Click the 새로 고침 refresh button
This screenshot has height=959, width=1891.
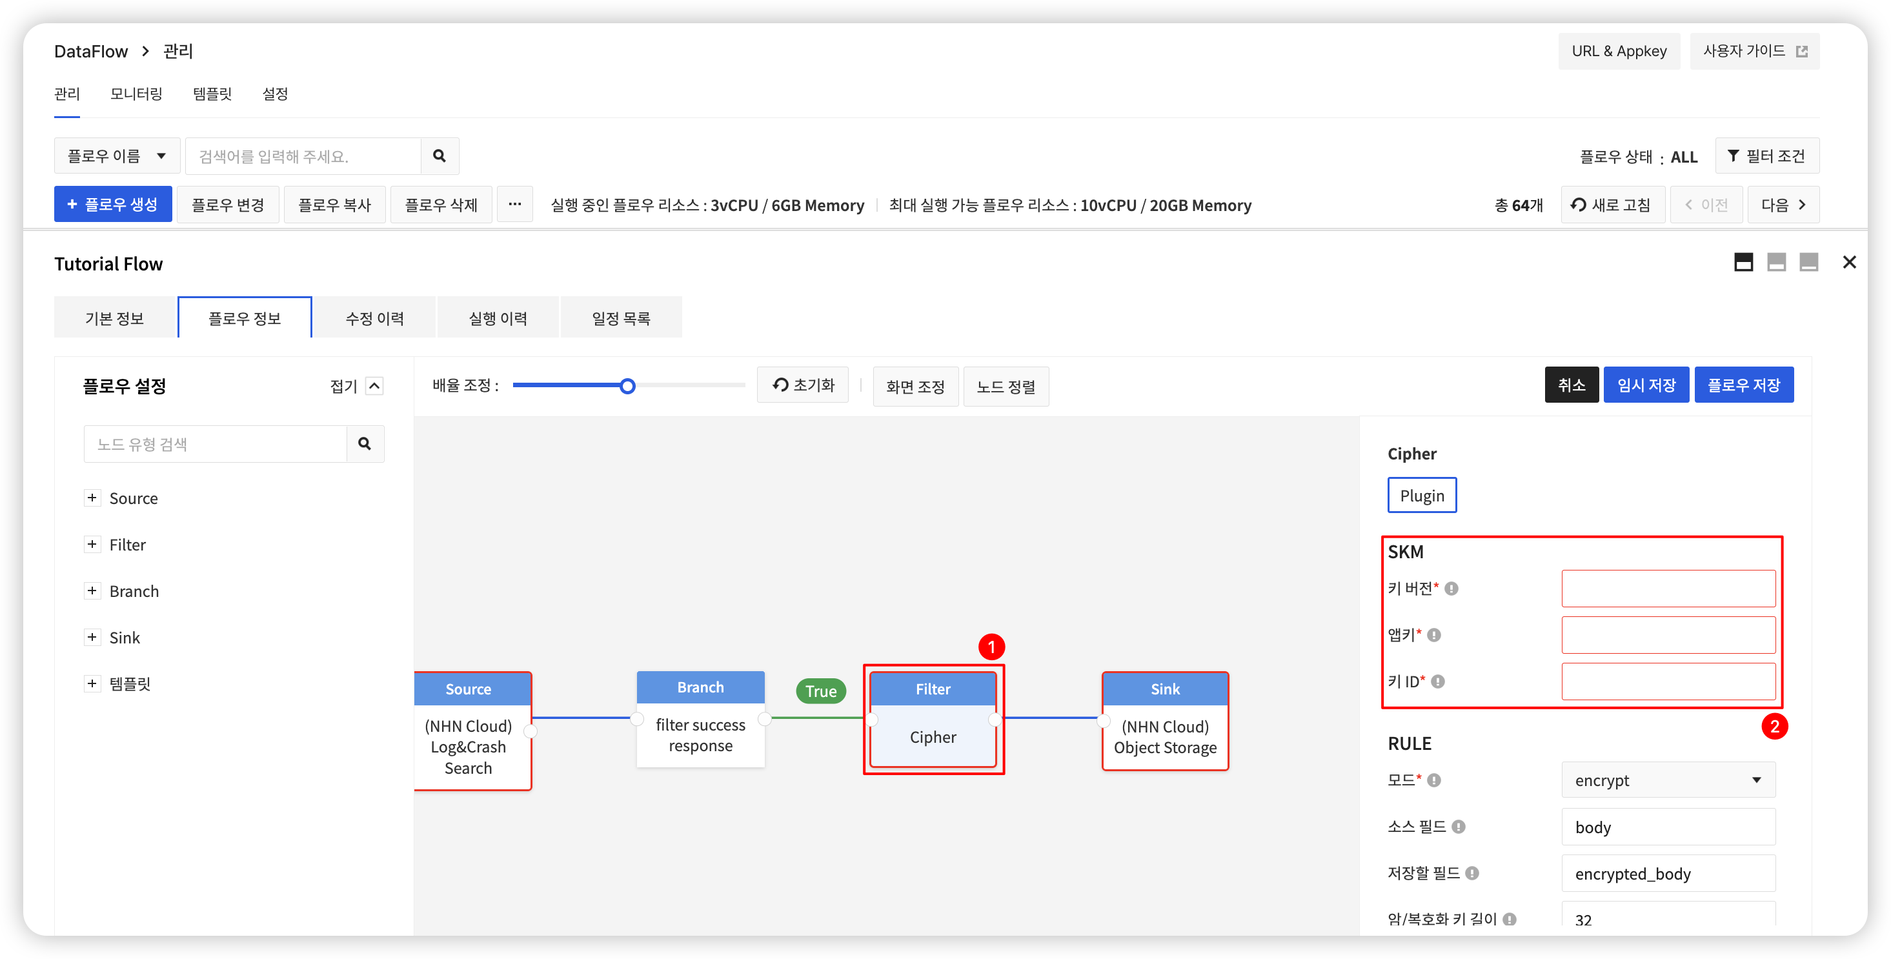[1612, 205]
